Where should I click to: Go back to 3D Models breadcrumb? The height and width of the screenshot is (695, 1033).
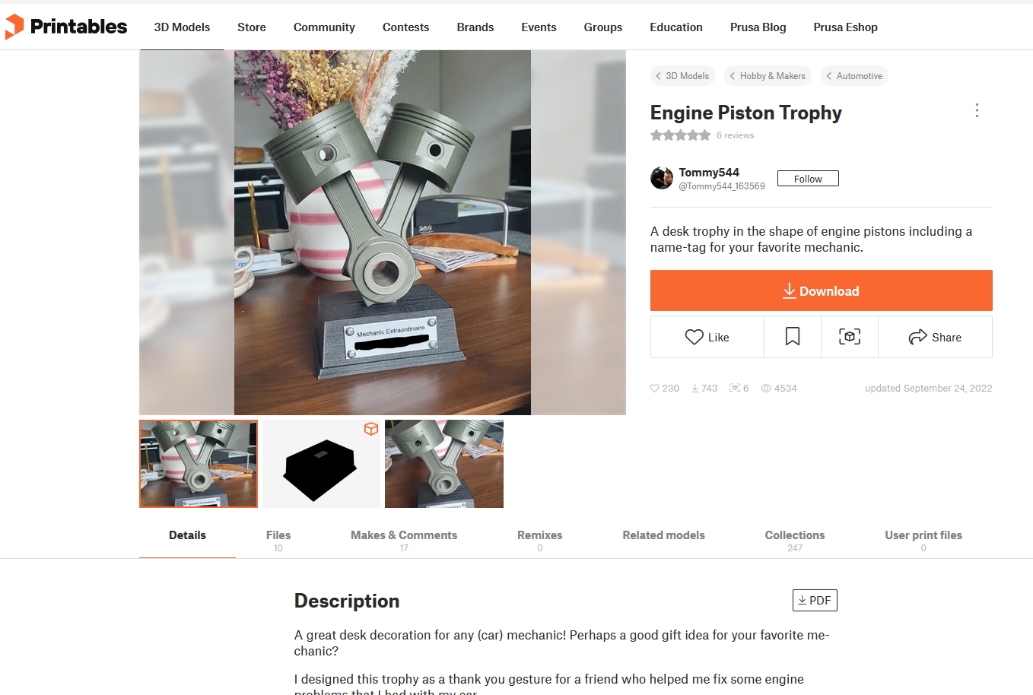[x=682, y=76]
